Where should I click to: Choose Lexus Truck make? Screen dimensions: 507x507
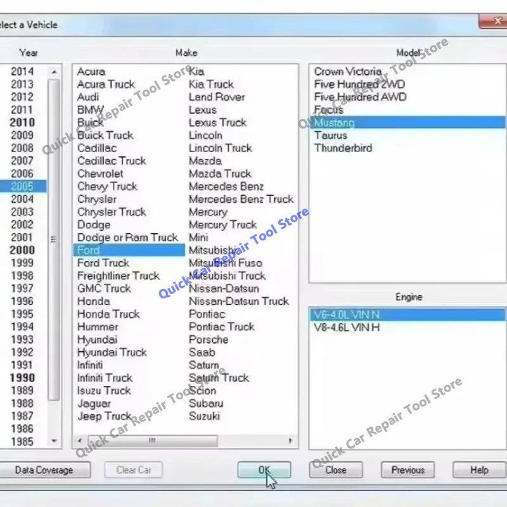[x=217, y=122]
